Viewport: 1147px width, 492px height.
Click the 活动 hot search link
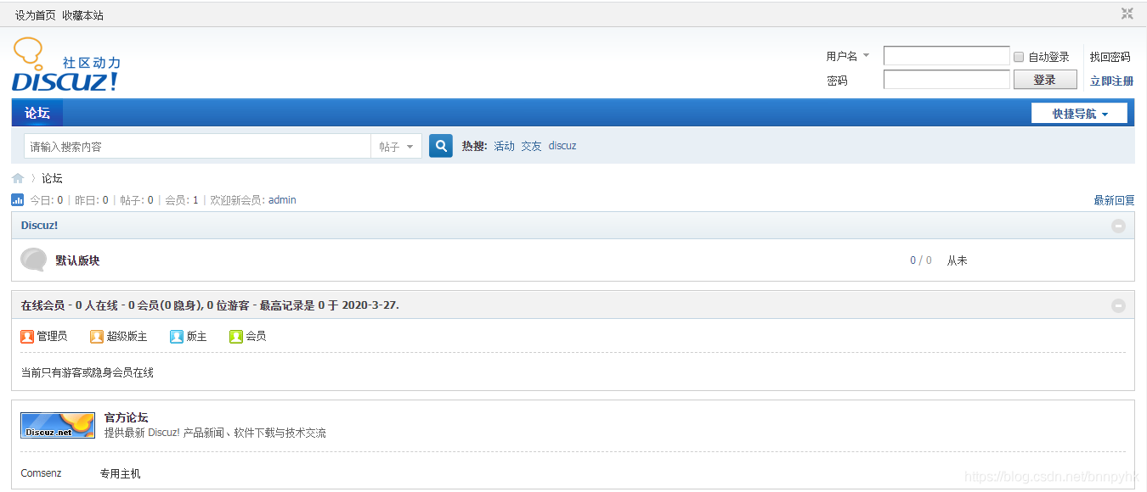[x=505, y=146]
